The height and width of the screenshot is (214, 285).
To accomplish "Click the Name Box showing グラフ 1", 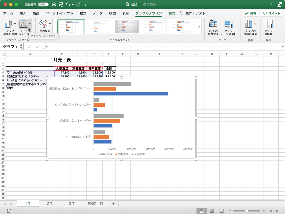I will pyautogui.click(x=10, y=47).
